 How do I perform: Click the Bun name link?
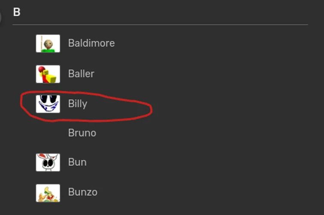click(x=77, y=162)
